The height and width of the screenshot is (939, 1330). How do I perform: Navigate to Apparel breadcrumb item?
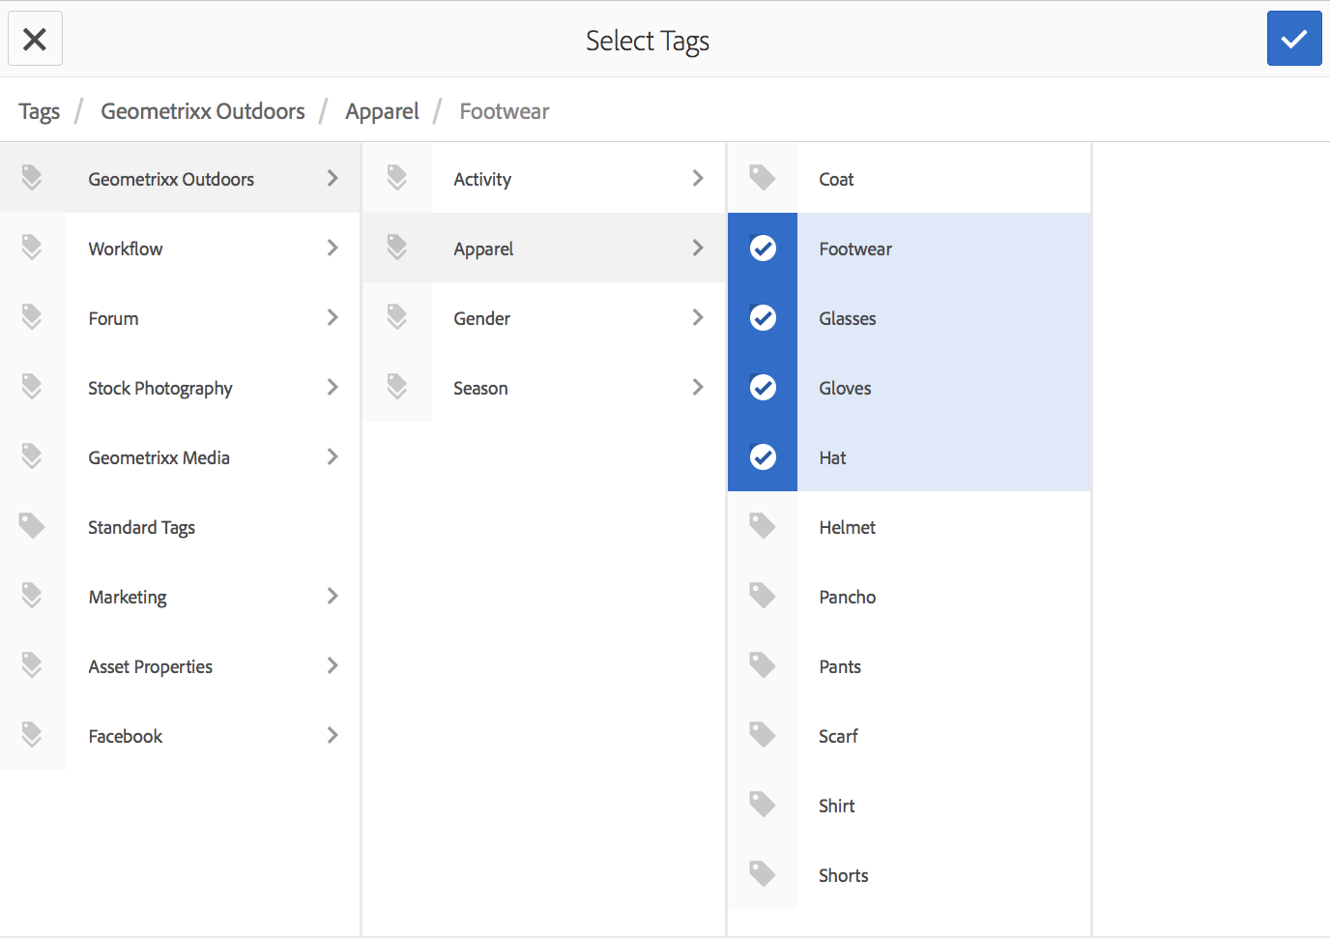click(x=382, y=112)
